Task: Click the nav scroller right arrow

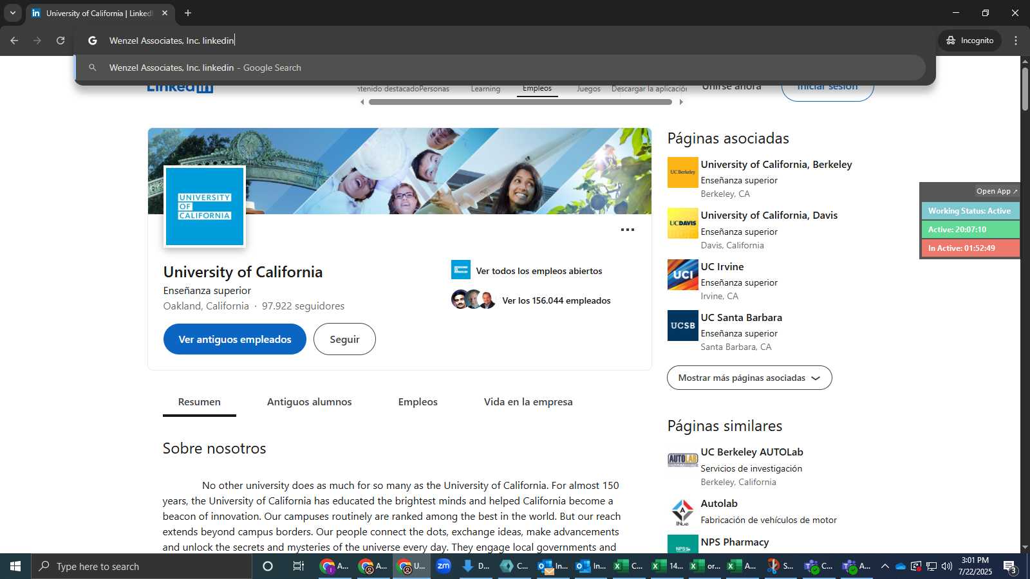Action: (x=681, y=102)
